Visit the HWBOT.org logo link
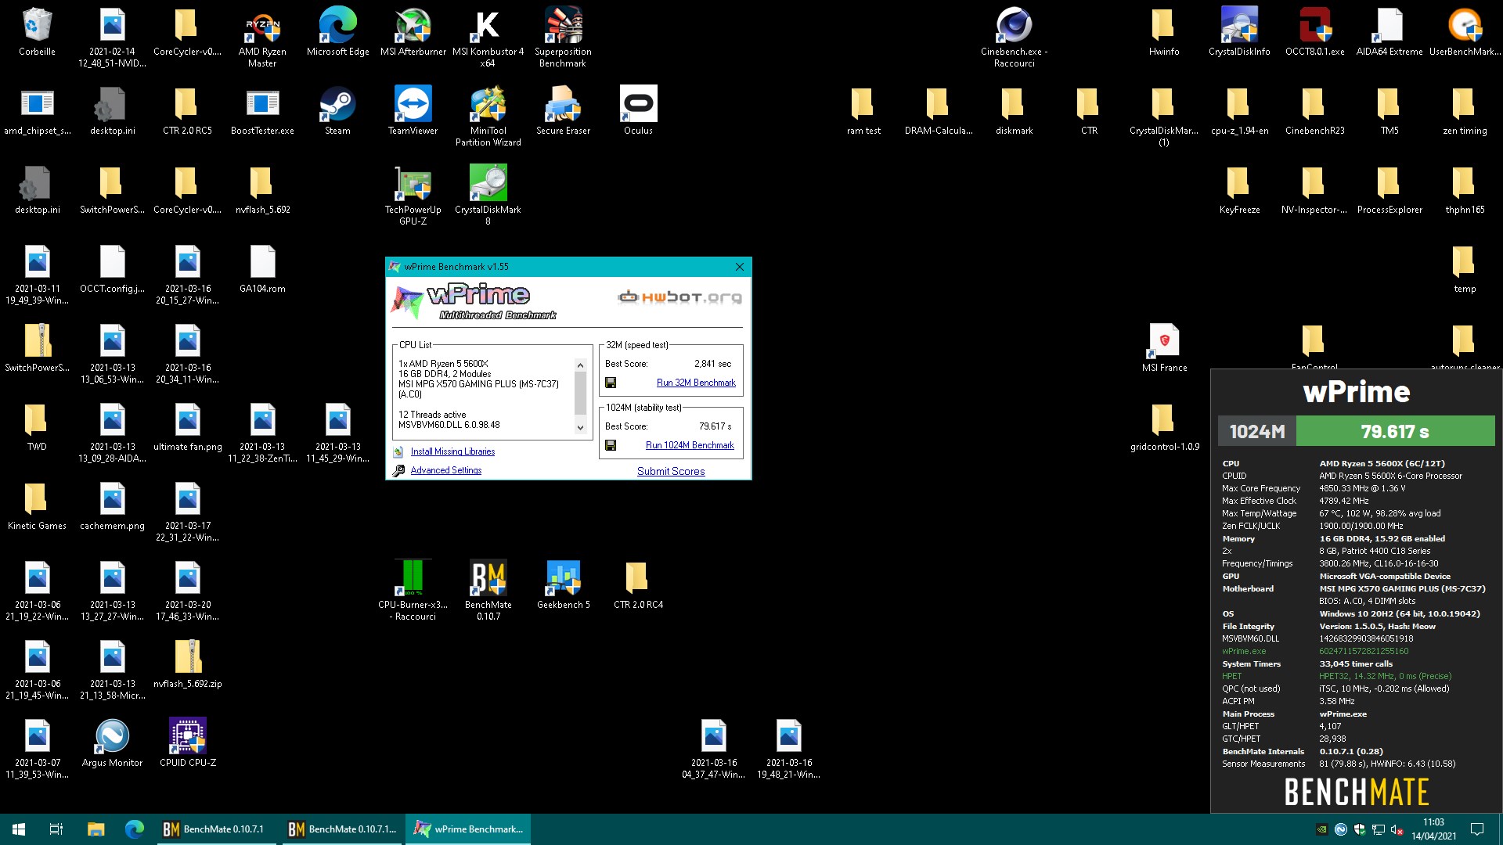Screen dimensions: 1503x845 [x=679, y=297]
